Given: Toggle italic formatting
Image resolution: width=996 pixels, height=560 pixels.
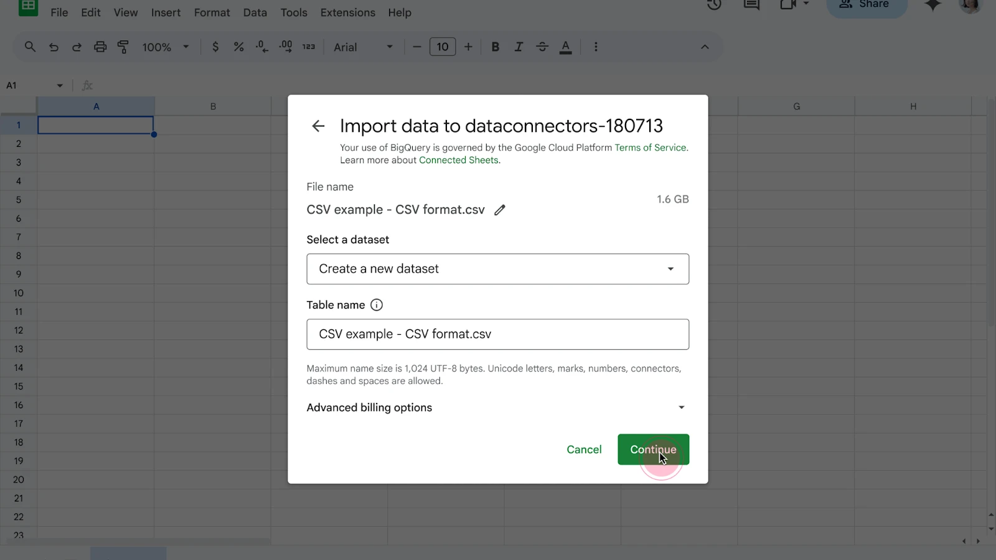Looking at the screenshot, I should point(518,47).
